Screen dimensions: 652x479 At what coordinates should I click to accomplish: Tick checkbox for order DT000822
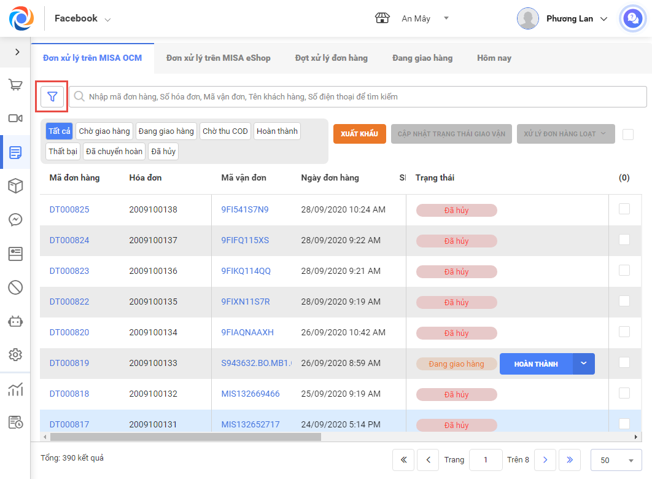pos(624,301)
